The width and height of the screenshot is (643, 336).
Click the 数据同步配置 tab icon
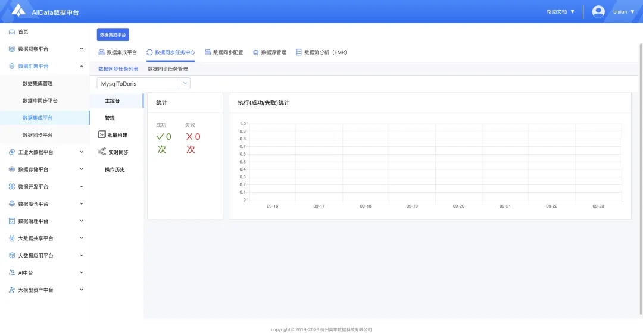point(208,52)
